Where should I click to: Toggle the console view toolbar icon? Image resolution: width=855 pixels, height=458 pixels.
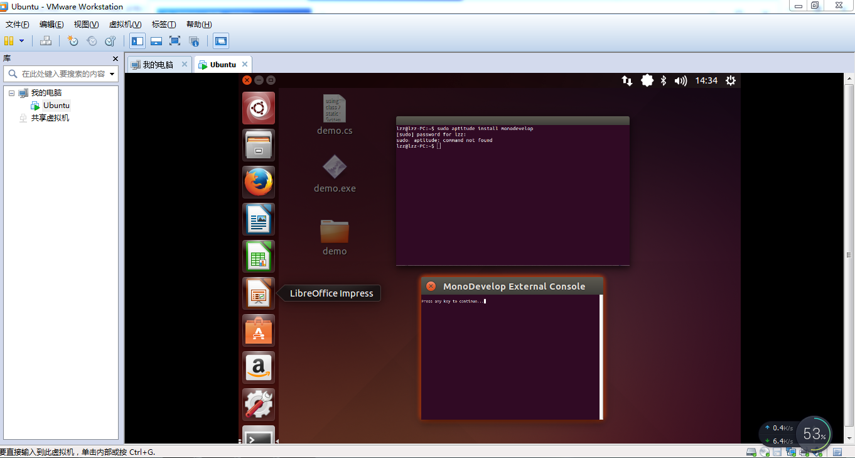[x=221, y=41]
